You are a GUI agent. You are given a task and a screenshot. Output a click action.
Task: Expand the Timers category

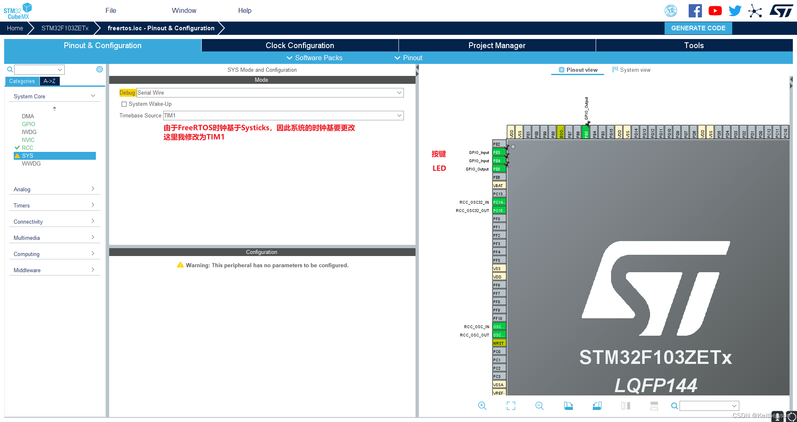click(54, 205)
